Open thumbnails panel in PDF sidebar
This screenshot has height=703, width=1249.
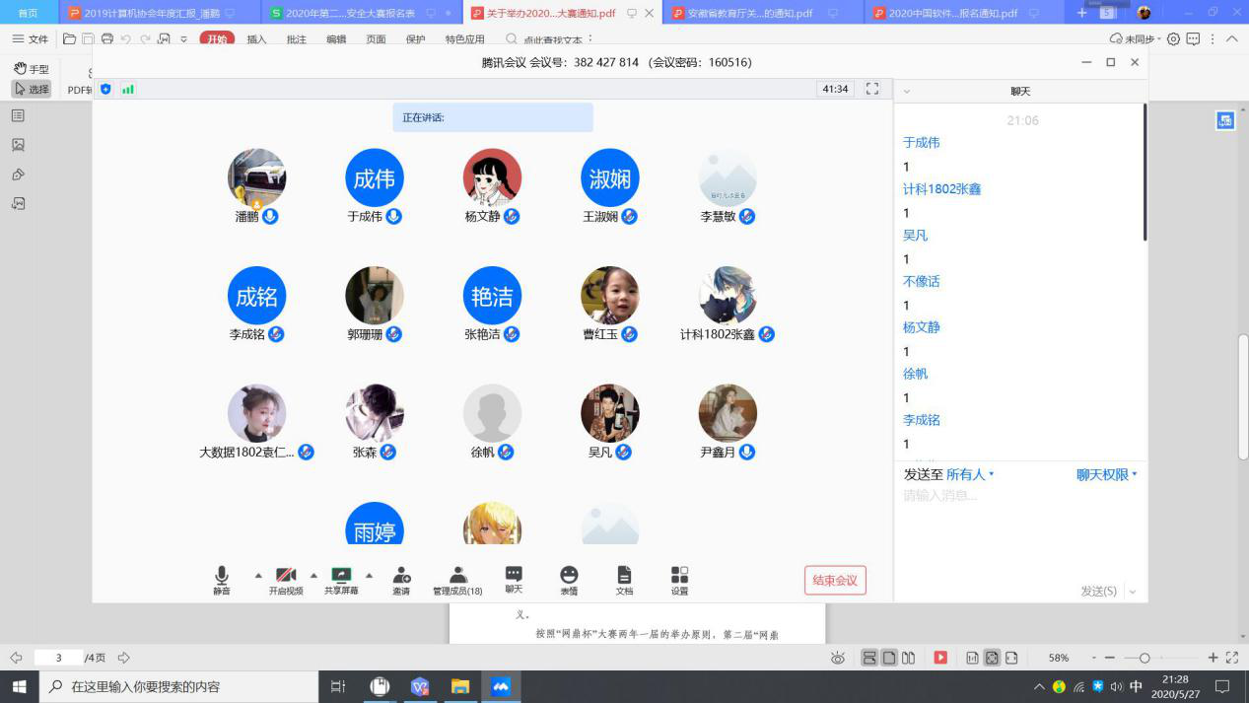18,145
